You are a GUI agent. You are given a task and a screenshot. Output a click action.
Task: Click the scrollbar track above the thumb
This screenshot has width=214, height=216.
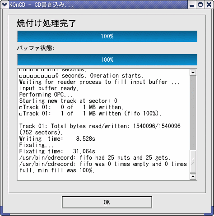coord(193,113)
